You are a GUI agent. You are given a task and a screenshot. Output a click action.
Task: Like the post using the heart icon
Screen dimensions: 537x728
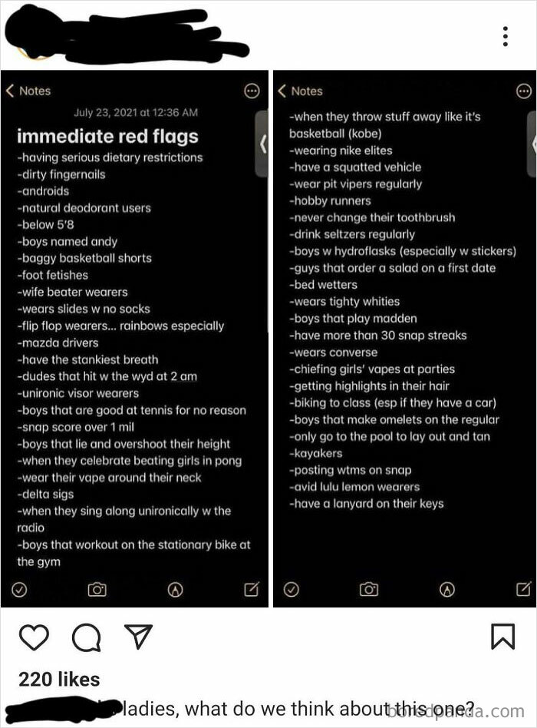tap(34, 637)
